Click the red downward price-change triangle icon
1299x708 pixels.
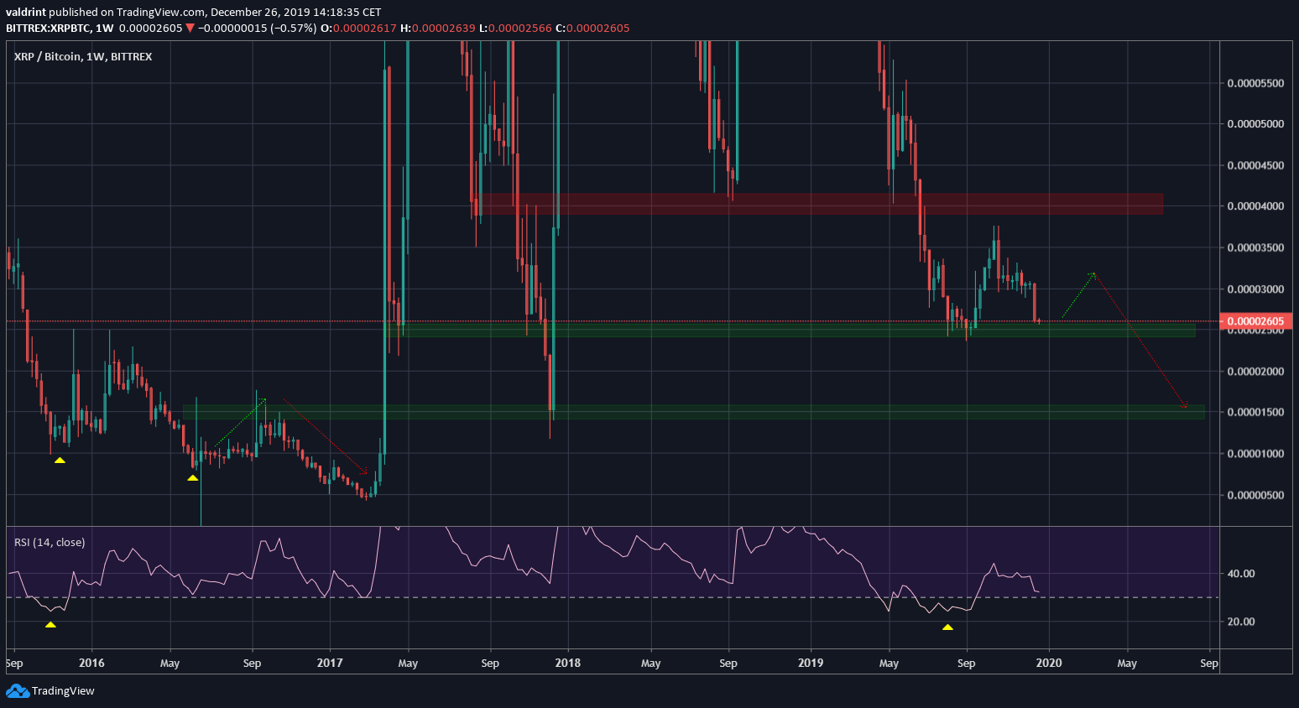click(188, 27)
